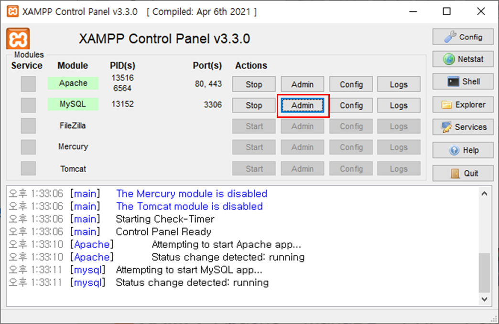499x324 pixels.
Task: Click the Apache ports 80, 443 value
Action: [x=208, y=84]
